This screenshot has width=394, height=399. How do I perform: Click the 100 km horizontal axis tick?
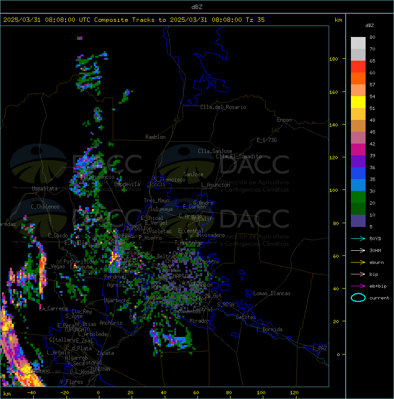(x=261, y=393)
